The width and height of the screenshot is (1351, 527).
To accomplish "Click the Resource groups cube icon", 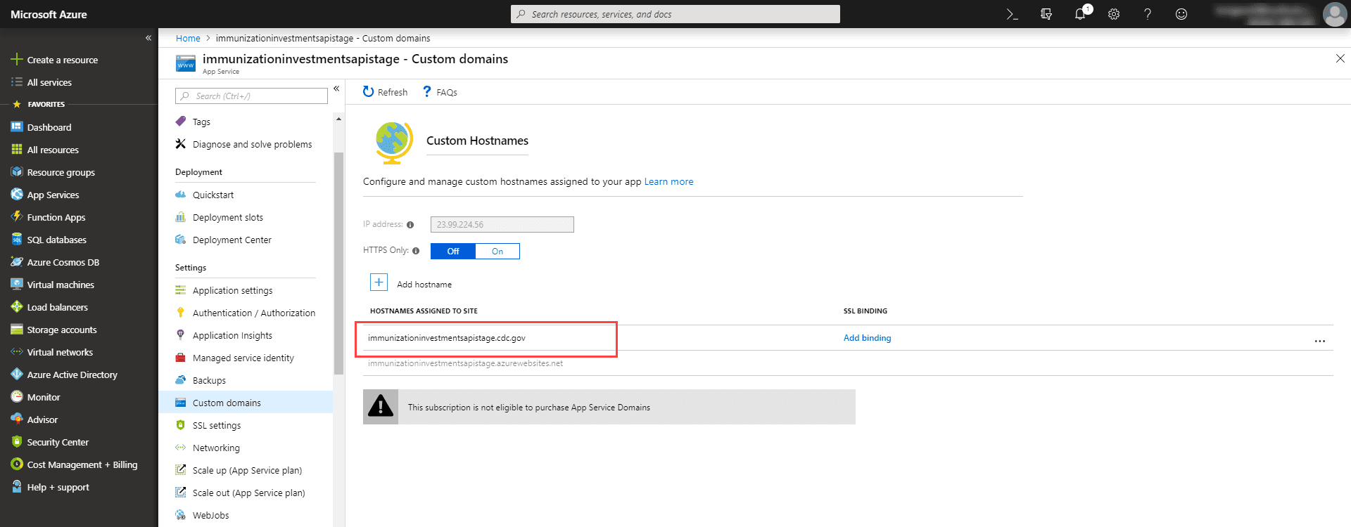I will tap(17, 172).
